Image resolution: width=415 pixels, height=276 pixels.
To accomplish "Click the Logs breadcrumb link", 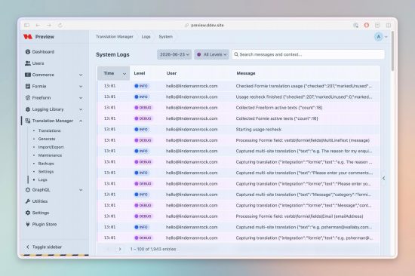I will point(146,36).
